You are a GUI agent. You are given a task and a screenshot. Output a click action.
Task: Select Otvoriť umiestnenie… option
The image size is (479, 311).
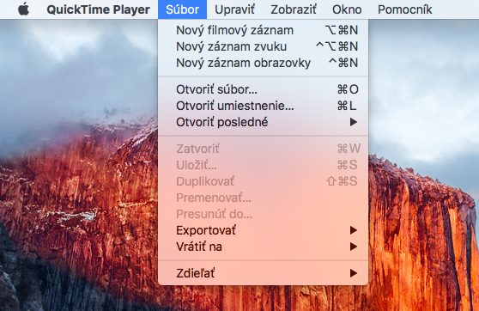(263, 106)
